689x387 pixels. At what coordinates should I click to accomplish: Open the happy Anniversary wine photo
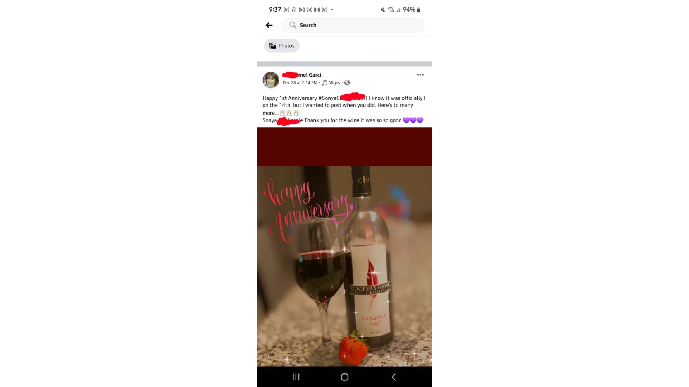click(x=344, y=247)
